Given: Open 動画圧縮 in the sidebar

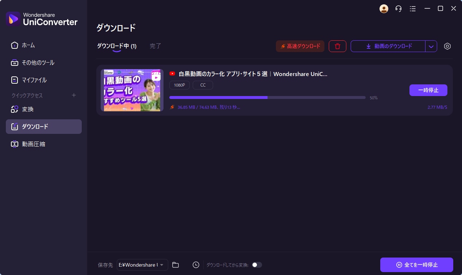Looking at the screenshot, I should 44,144.
